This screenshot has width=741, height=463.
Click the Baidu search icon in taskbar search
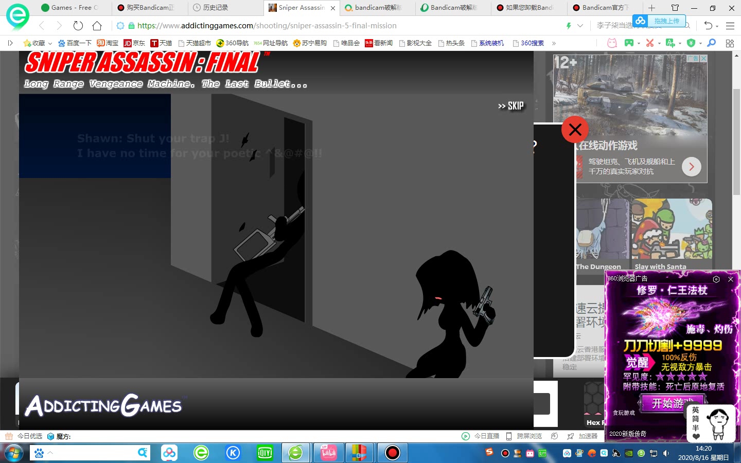point(143,453)
